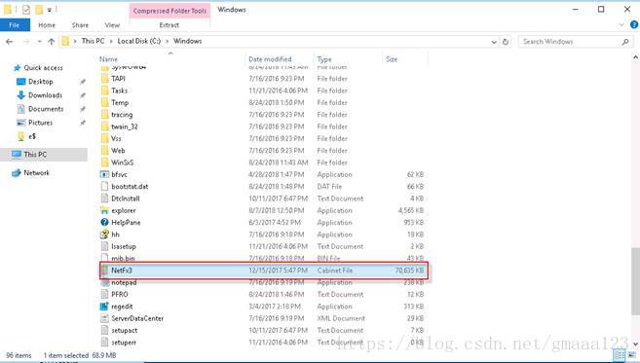Go back with the back arrow

[10, 42]
